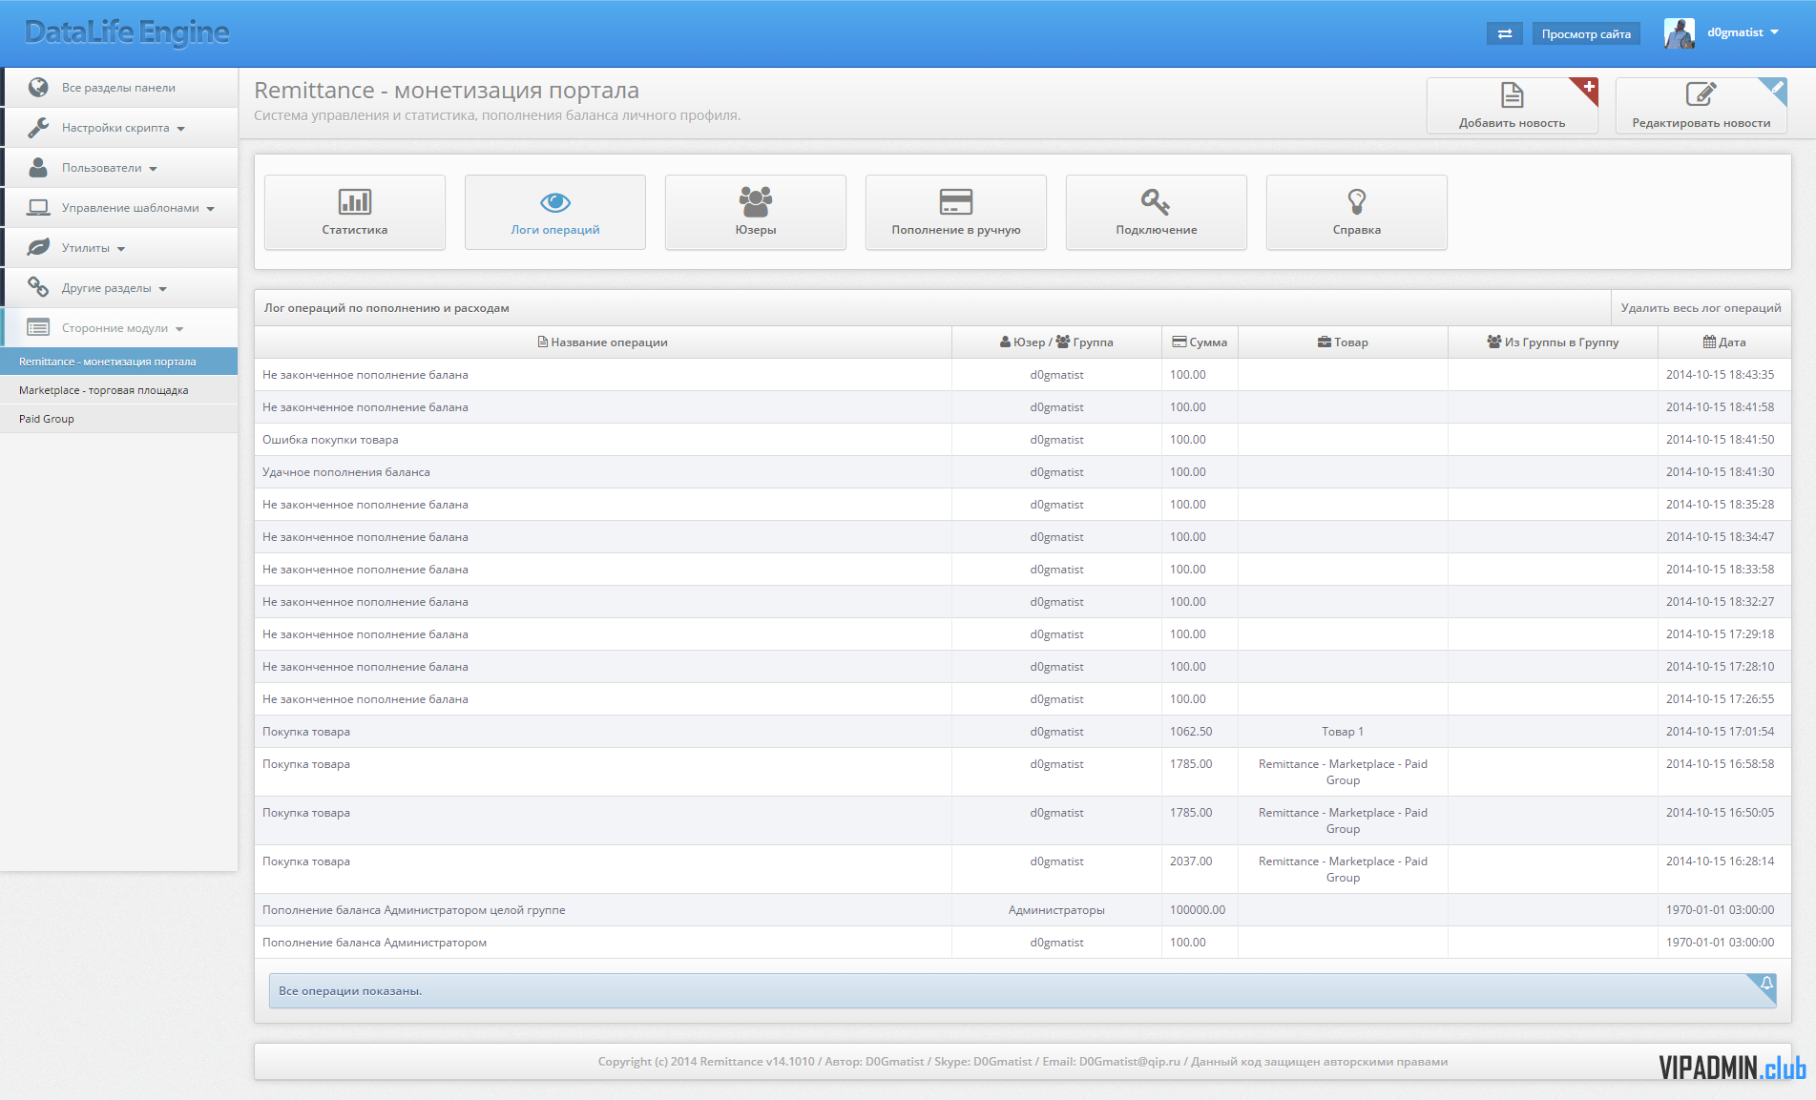Click the card icon in Сумма header

(1179, 342)
